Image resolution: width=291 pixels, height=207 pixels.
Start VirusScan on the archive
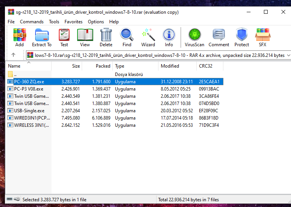194,35
